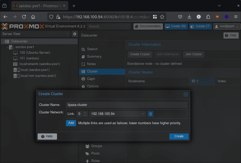The height and width of the screenshot is (163, 241).
Task: Click Add to add another link
Action: coord(71,123)
